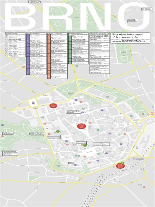This screenshot has height=207, width=155.
Task: Select 'Church of St Thomas' legend entry
Action: pos(36,55)
